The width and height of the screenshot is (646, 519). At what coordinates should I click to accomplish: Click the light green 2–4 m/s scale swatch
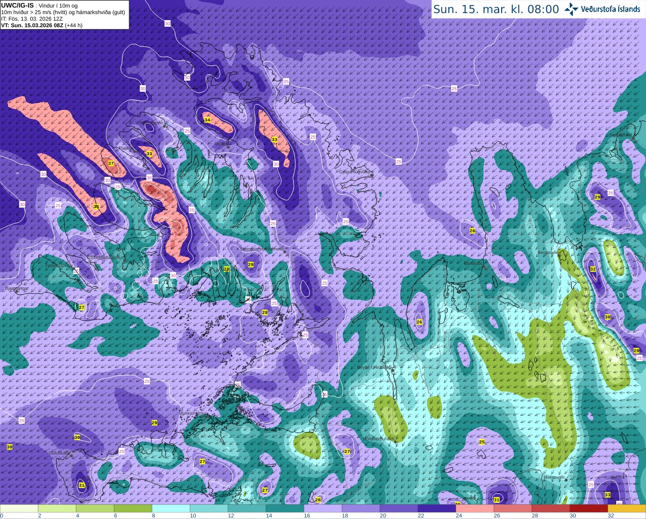coord(57,508)
